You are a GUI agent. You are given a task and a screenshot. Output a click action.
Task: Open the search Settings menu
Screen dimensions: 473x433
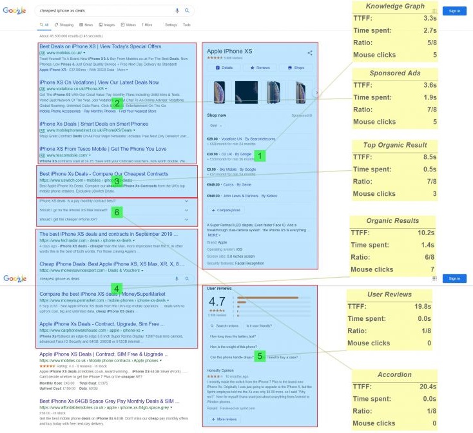(x=171, y=24)
